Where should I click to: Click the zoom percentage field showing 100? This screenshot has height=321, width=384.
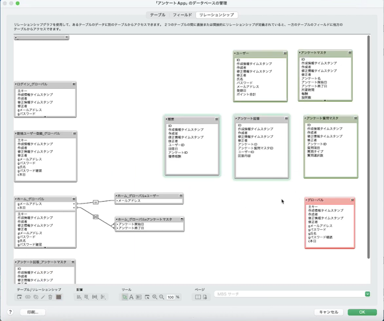172,297
